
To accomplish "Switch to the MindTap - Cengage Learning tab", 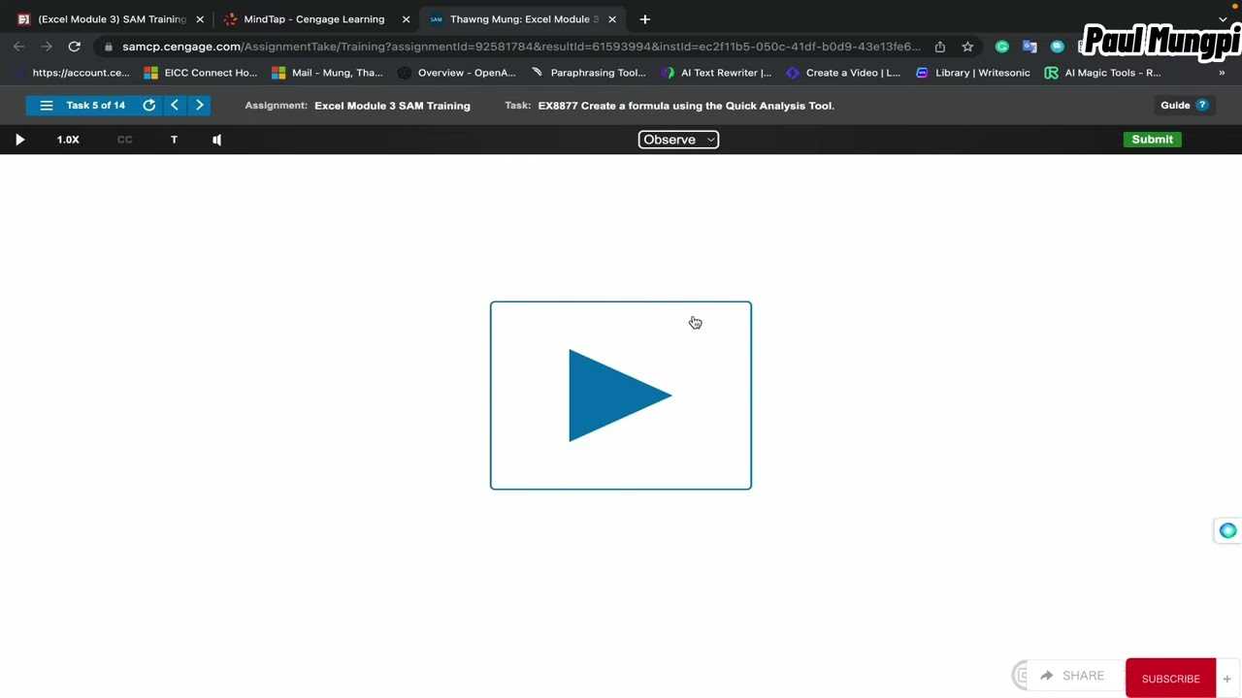I will [313, 19].
